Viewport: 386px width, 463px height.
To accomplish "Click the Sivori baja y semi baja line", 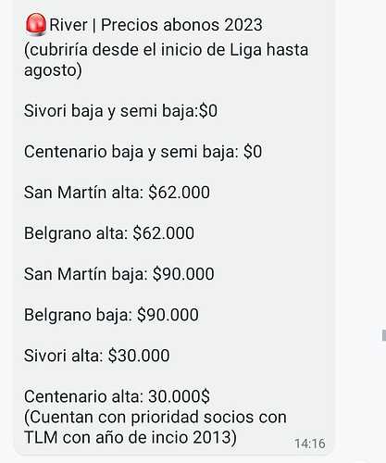I will [x=120, y=111].
